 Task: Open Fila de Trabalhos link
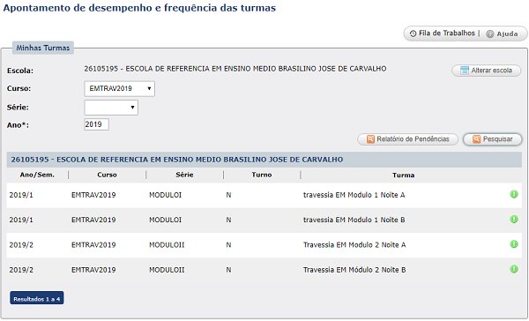point(446,34)
